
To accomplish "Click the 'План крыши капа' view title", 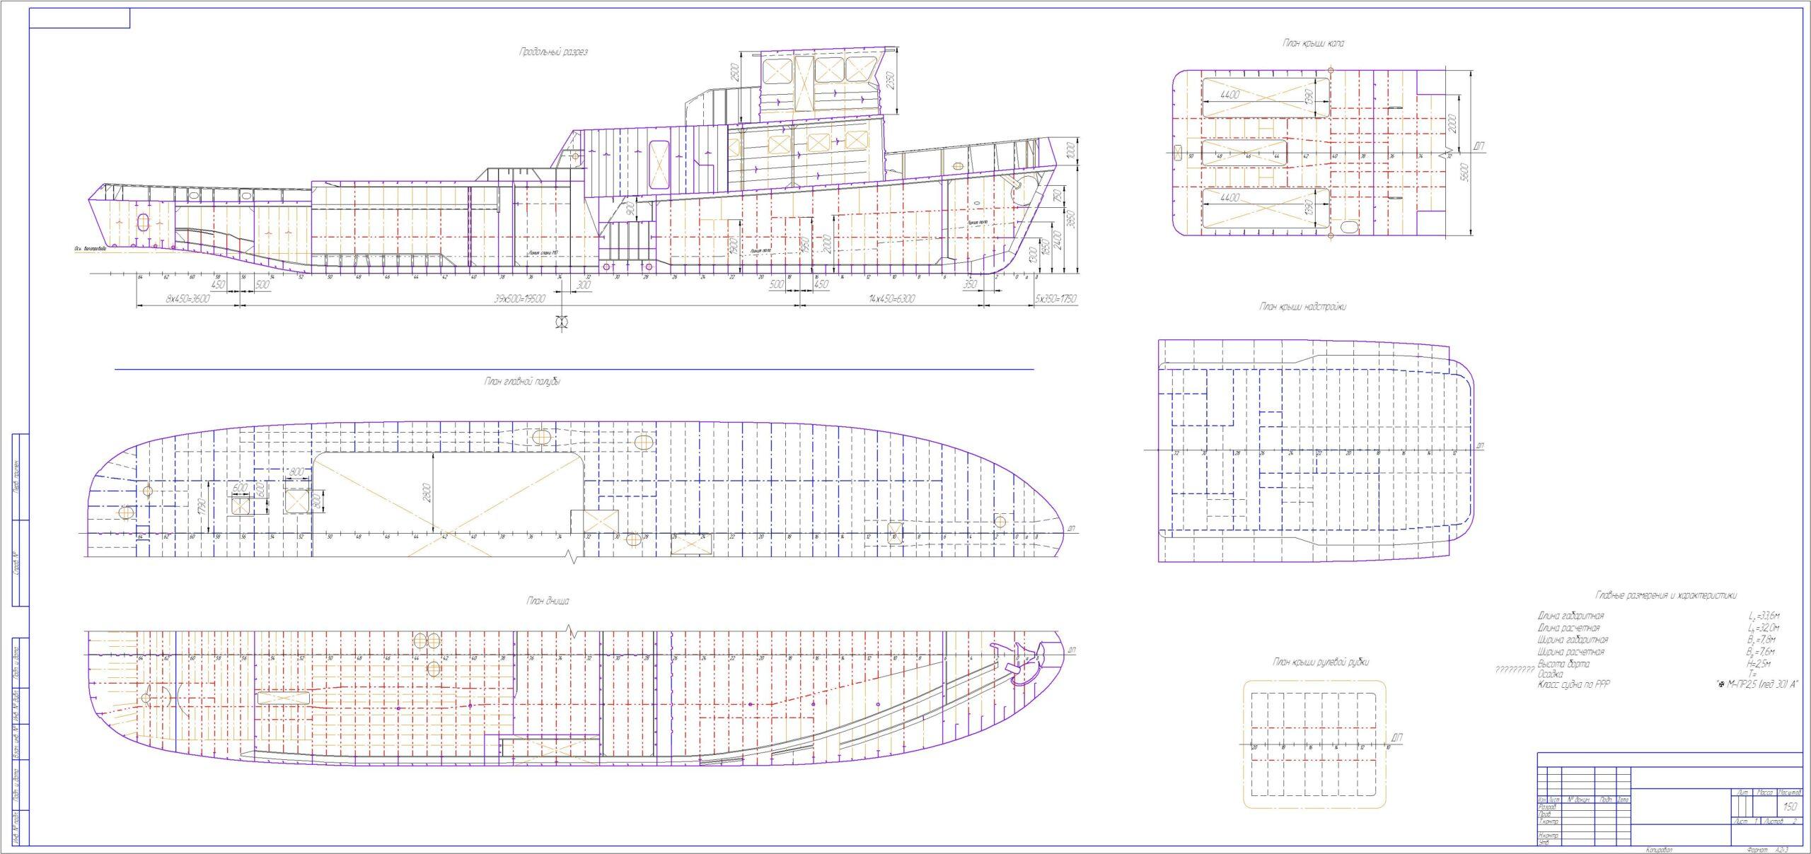I will coord(1313,44).
